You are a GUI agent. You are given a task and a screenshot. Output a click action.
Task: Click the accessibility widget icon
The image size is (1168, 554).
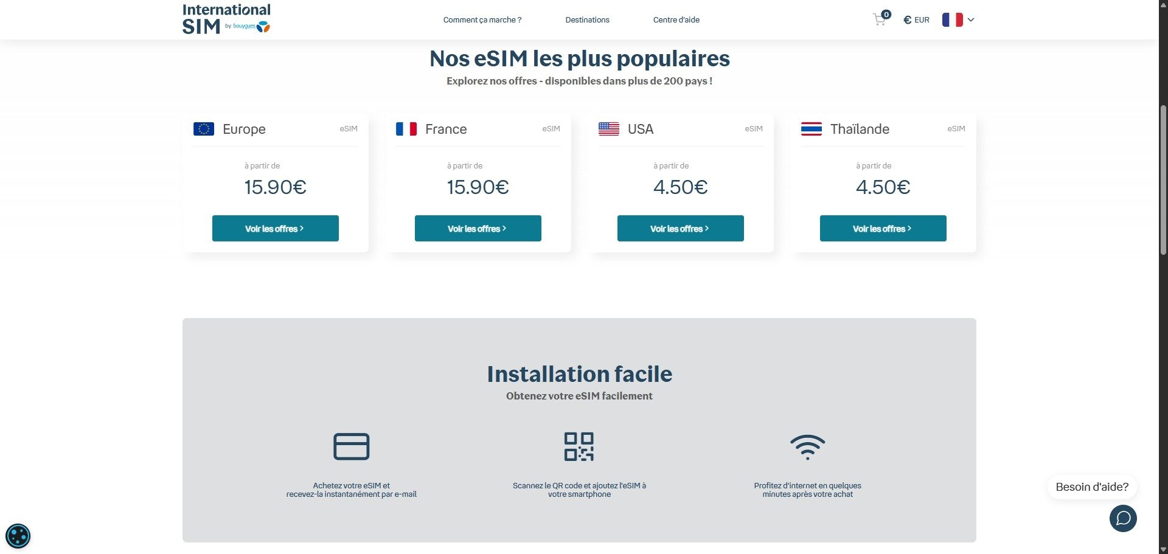click(19, 536)
